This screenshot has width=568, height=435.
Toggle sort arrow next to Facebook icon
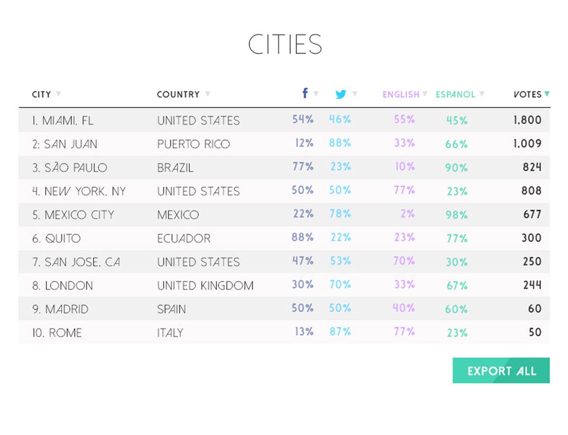[316, 94]
